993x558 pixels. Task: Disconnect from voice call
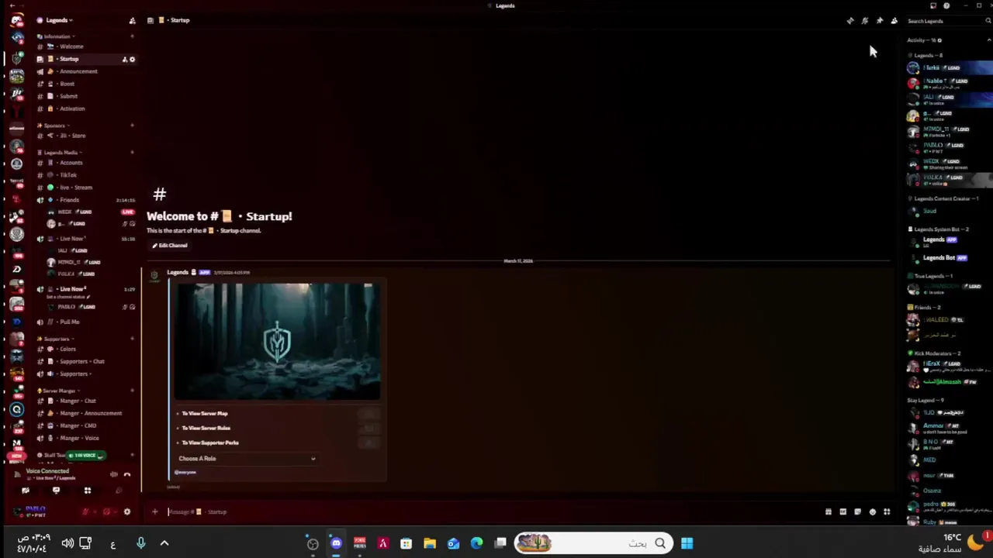(127, 474)
